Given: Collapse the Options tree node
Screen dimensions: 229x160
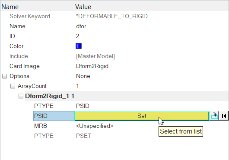Looking at the screenshot, I should [x=4, y=76].
